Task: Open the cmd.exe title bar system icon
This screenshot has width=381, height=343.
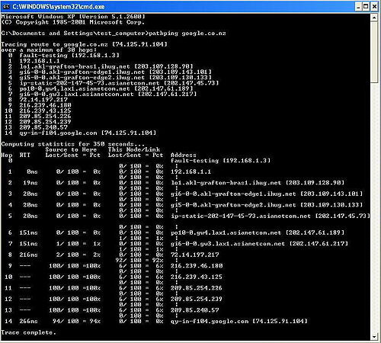Action: [6, 7]
